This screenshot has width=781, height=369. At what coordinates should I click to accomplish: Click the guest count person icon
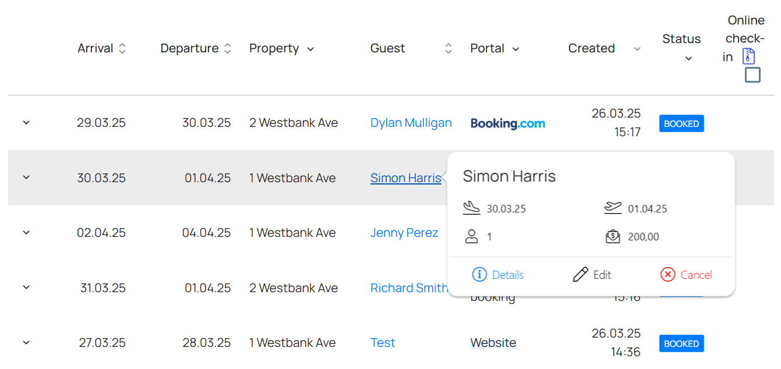point(471,236)
